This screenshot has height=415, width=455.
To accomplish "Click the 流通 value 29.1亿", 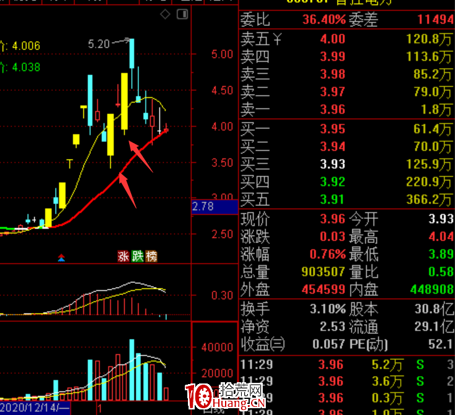I will coord(434,327).
